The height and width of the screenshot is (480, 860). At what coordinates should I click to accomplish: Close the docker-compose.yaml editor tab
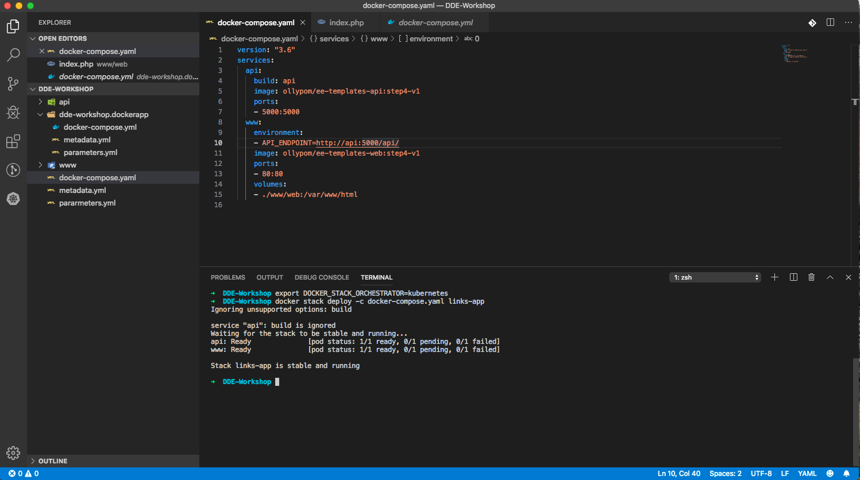point(302,22)
